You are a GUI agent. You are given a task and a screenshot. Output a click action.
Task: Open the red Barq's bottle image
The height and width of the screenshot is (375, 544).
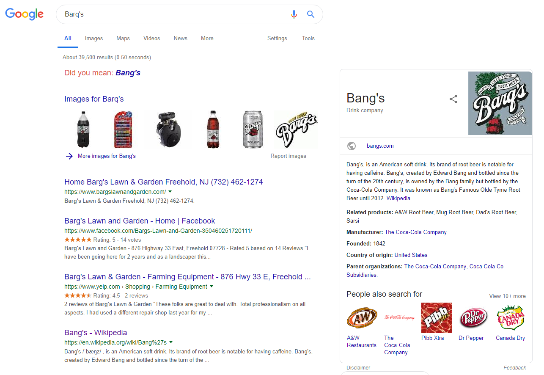[x=213, y=130]
